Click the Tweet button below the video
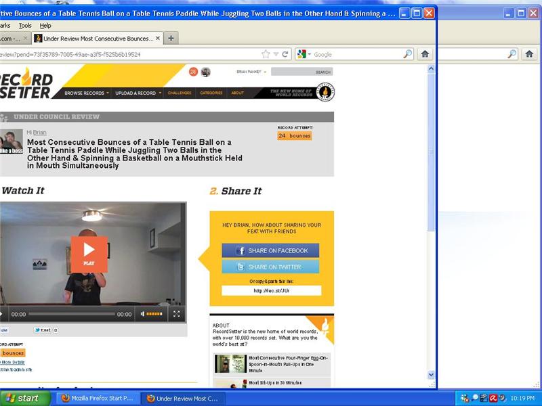Image resolution: width=542 pixels, height=406 pixels. 43,330
